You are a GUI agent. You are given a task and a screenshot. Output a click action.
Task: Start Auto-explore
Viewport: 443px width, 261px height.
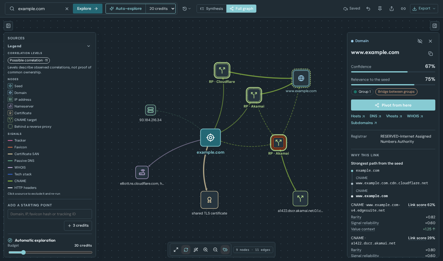click(x=126, y=9)
